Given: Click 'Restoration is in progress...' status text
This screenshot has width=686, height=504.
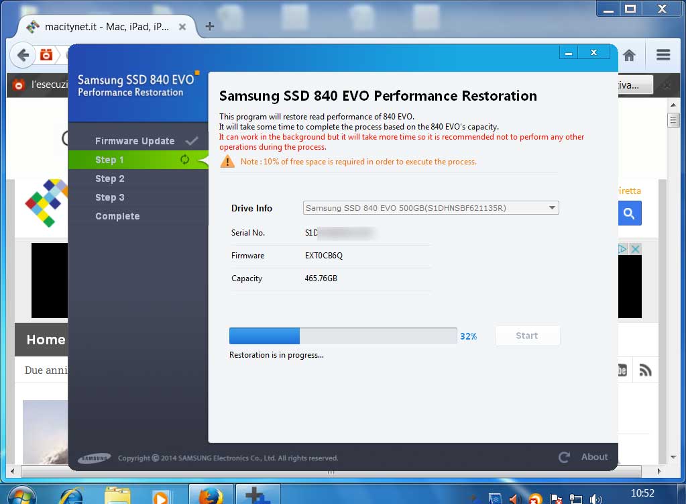Looking at the screenshot, I should click(276, 355).
